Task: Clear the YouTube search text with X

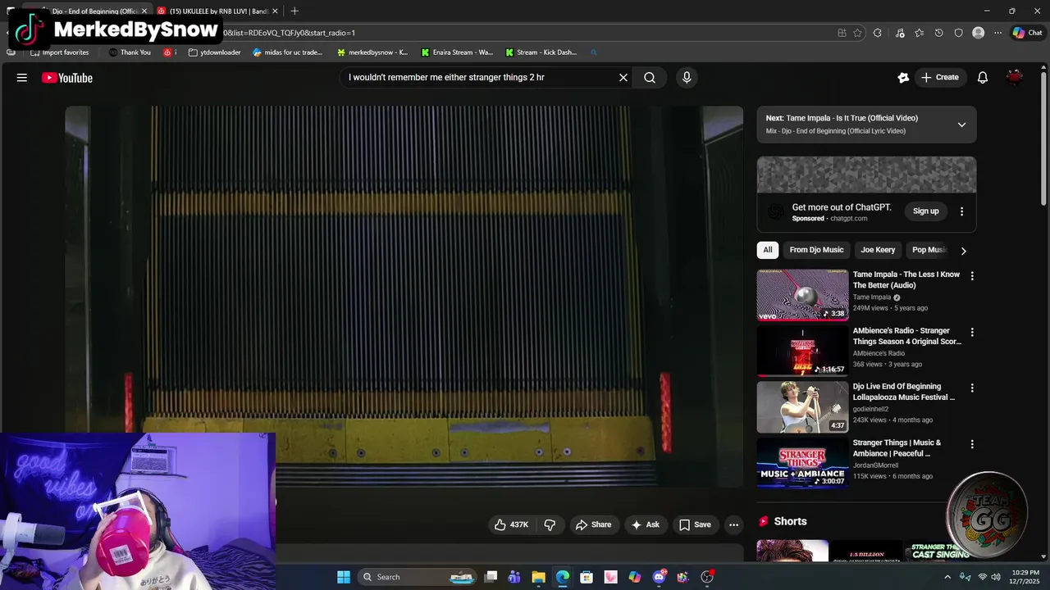Action: click(623, 78)
